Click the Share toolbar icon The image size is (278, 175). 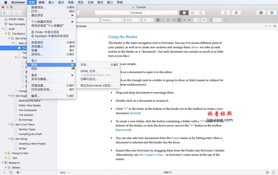pos(225,13)
